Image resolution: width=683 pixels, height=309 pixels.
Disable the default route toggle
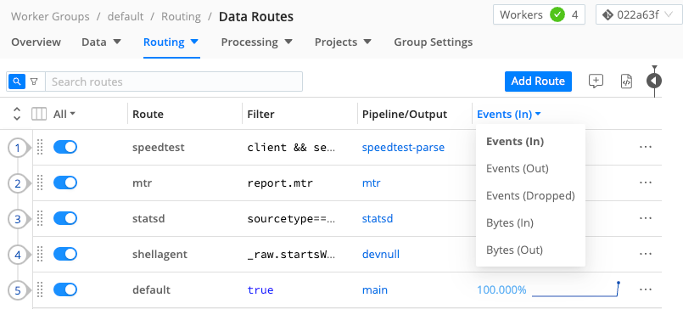pyautogui.click(x=65, y=289)
